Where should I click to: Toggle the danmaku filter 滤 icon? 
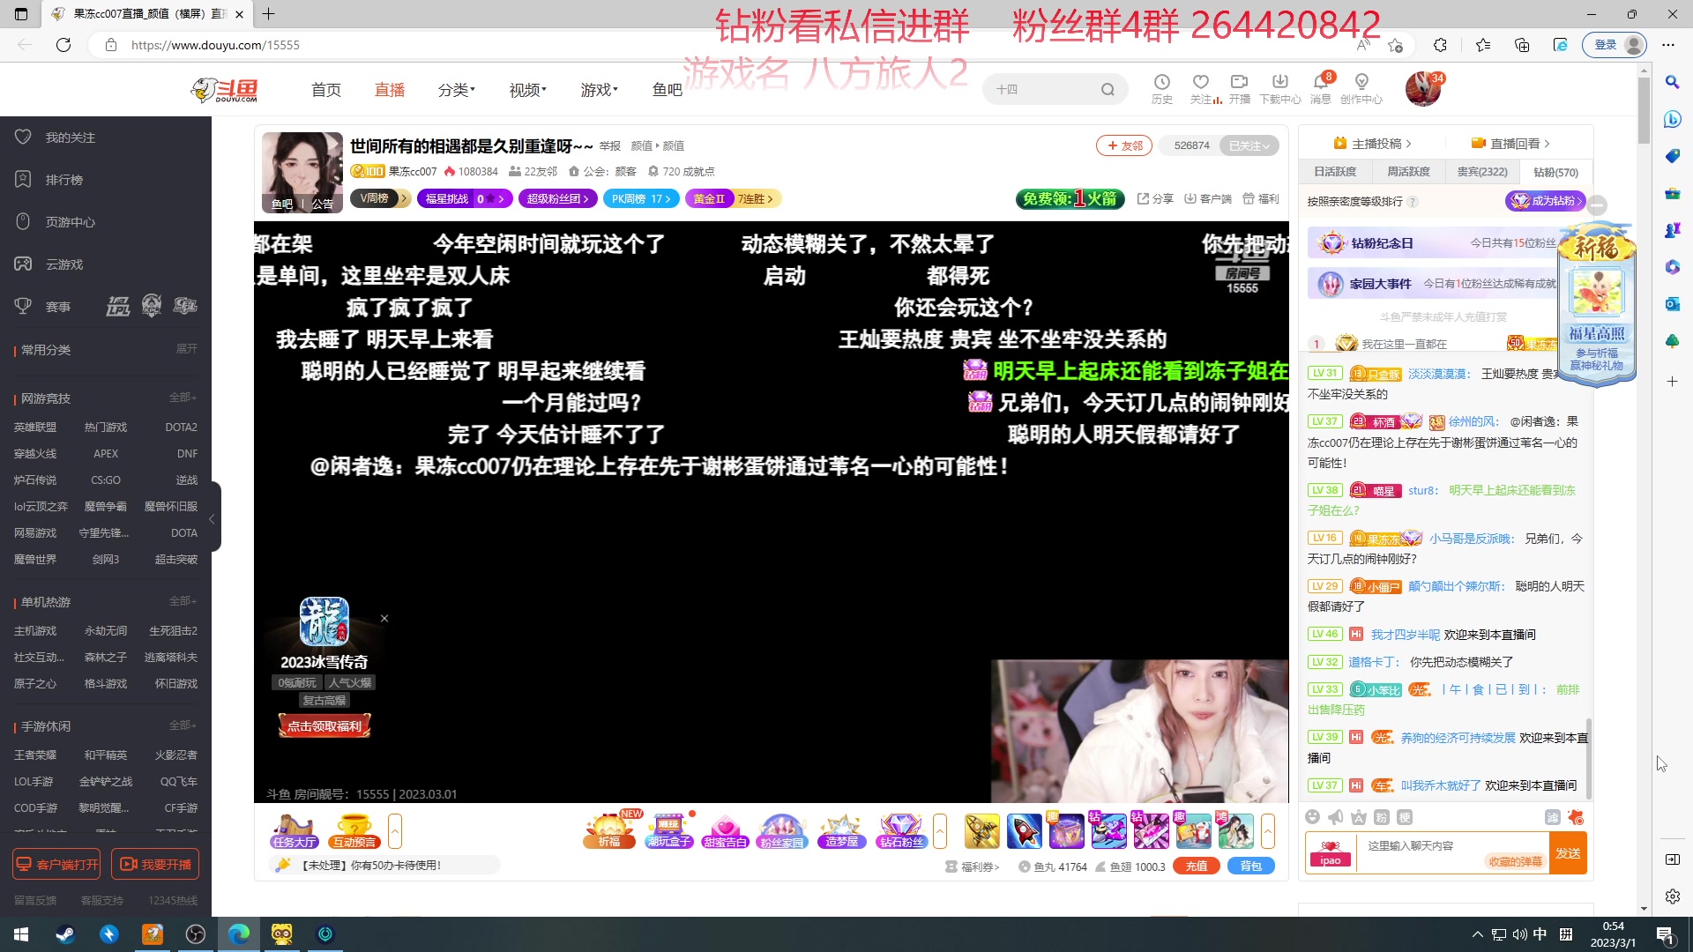click(x=1553, y=817)
